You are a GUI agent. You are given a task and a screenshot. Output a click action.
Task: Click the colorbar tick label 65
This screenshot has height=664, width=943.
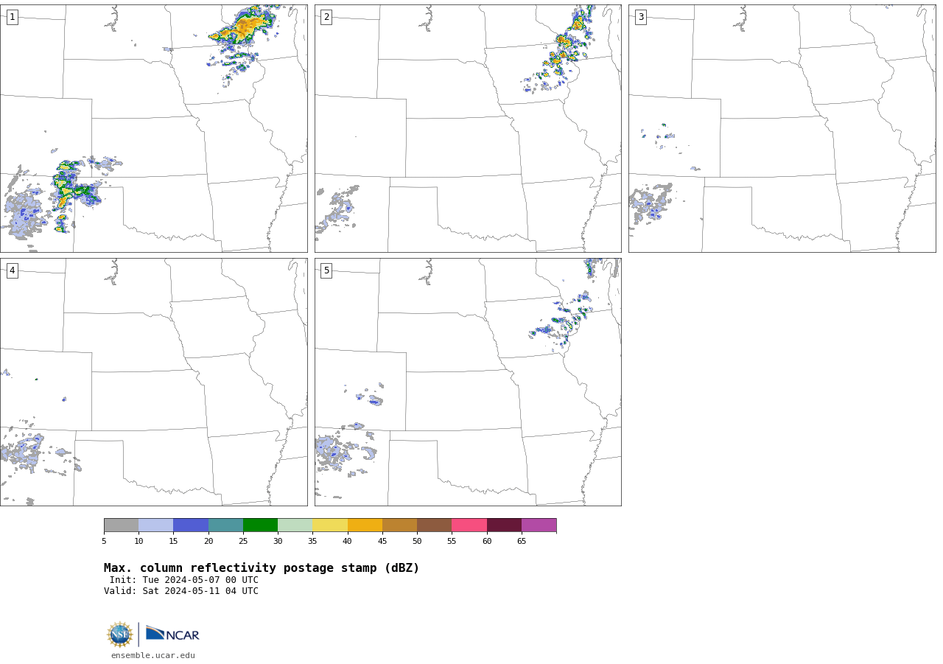[x=522, y=542]
